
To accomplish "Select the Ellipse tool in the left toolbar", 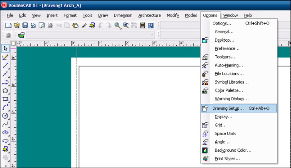I will [x=5, y=132].
